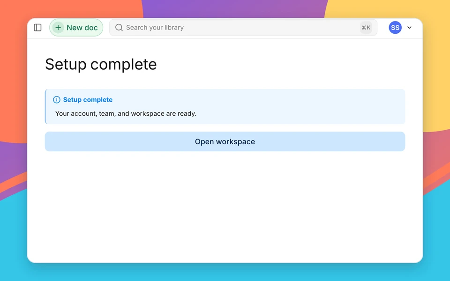Click the New doc button
Image resolution: width=450 pixels, height=281 pixels.
76,28
